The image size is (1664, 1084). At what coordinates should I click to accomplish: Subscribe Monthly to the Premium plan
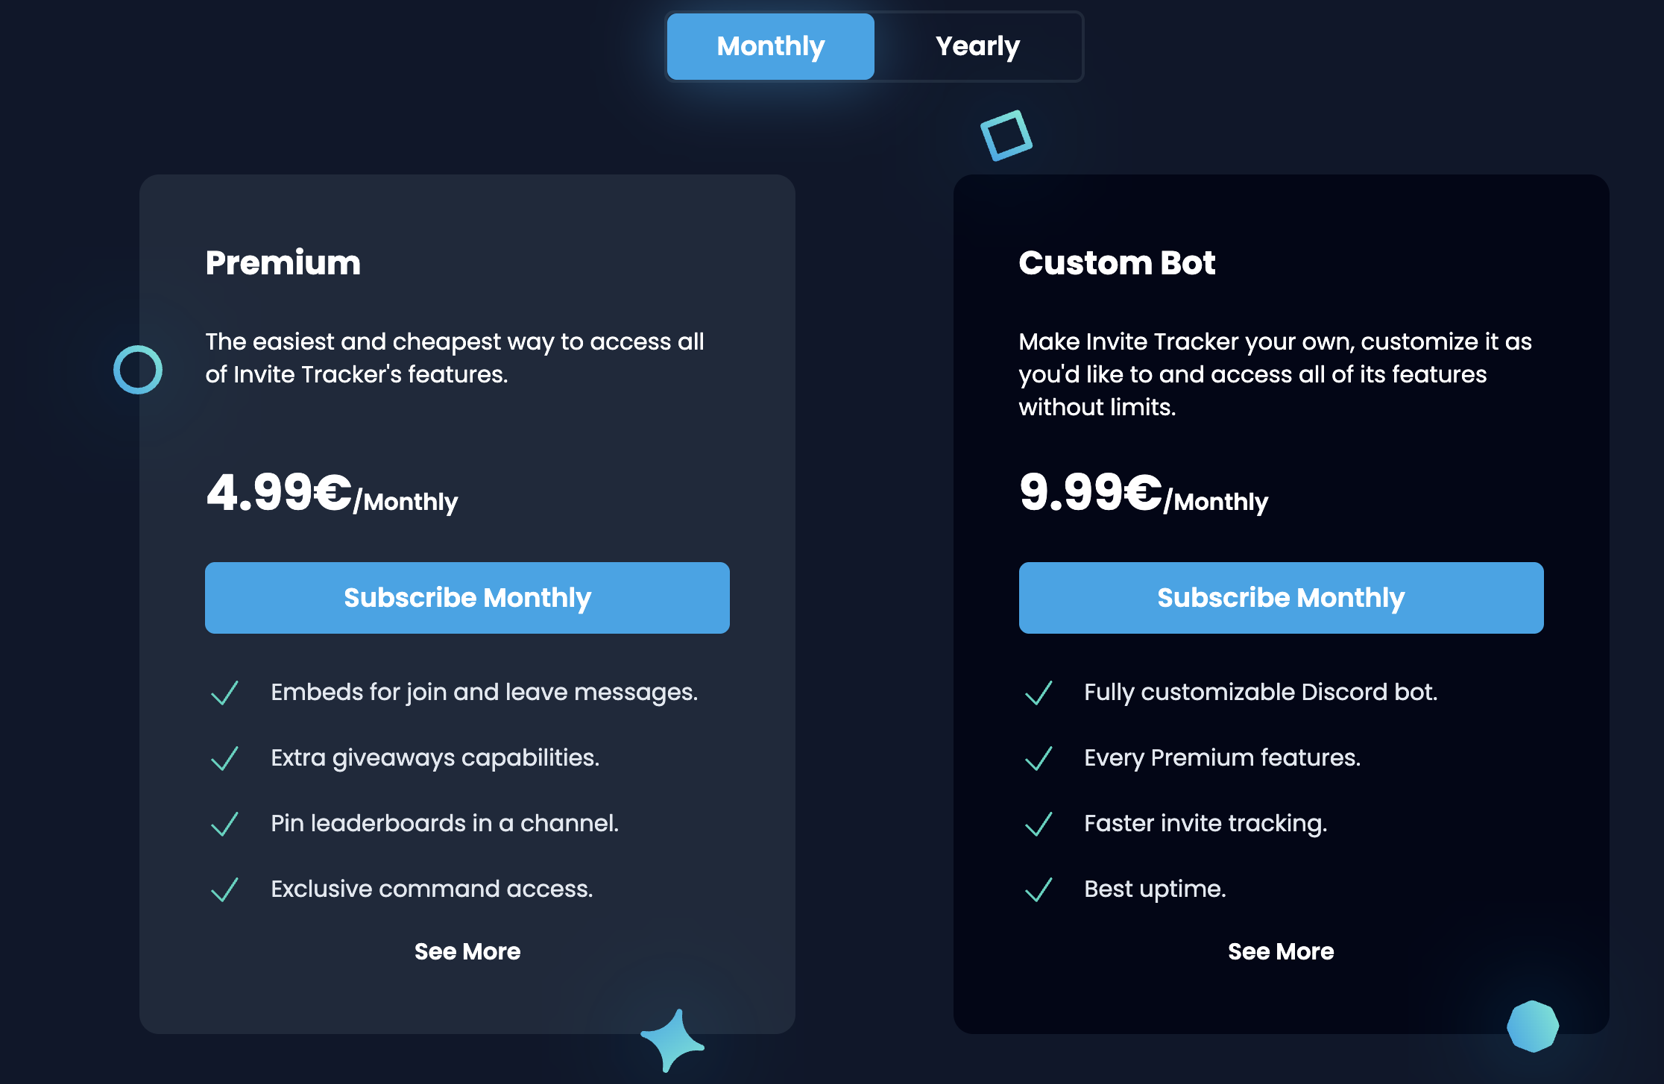point(467,598)
